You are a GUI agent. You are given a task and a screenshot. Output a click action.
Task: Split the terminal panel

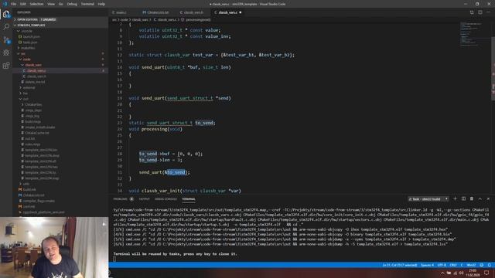point(463,199)
